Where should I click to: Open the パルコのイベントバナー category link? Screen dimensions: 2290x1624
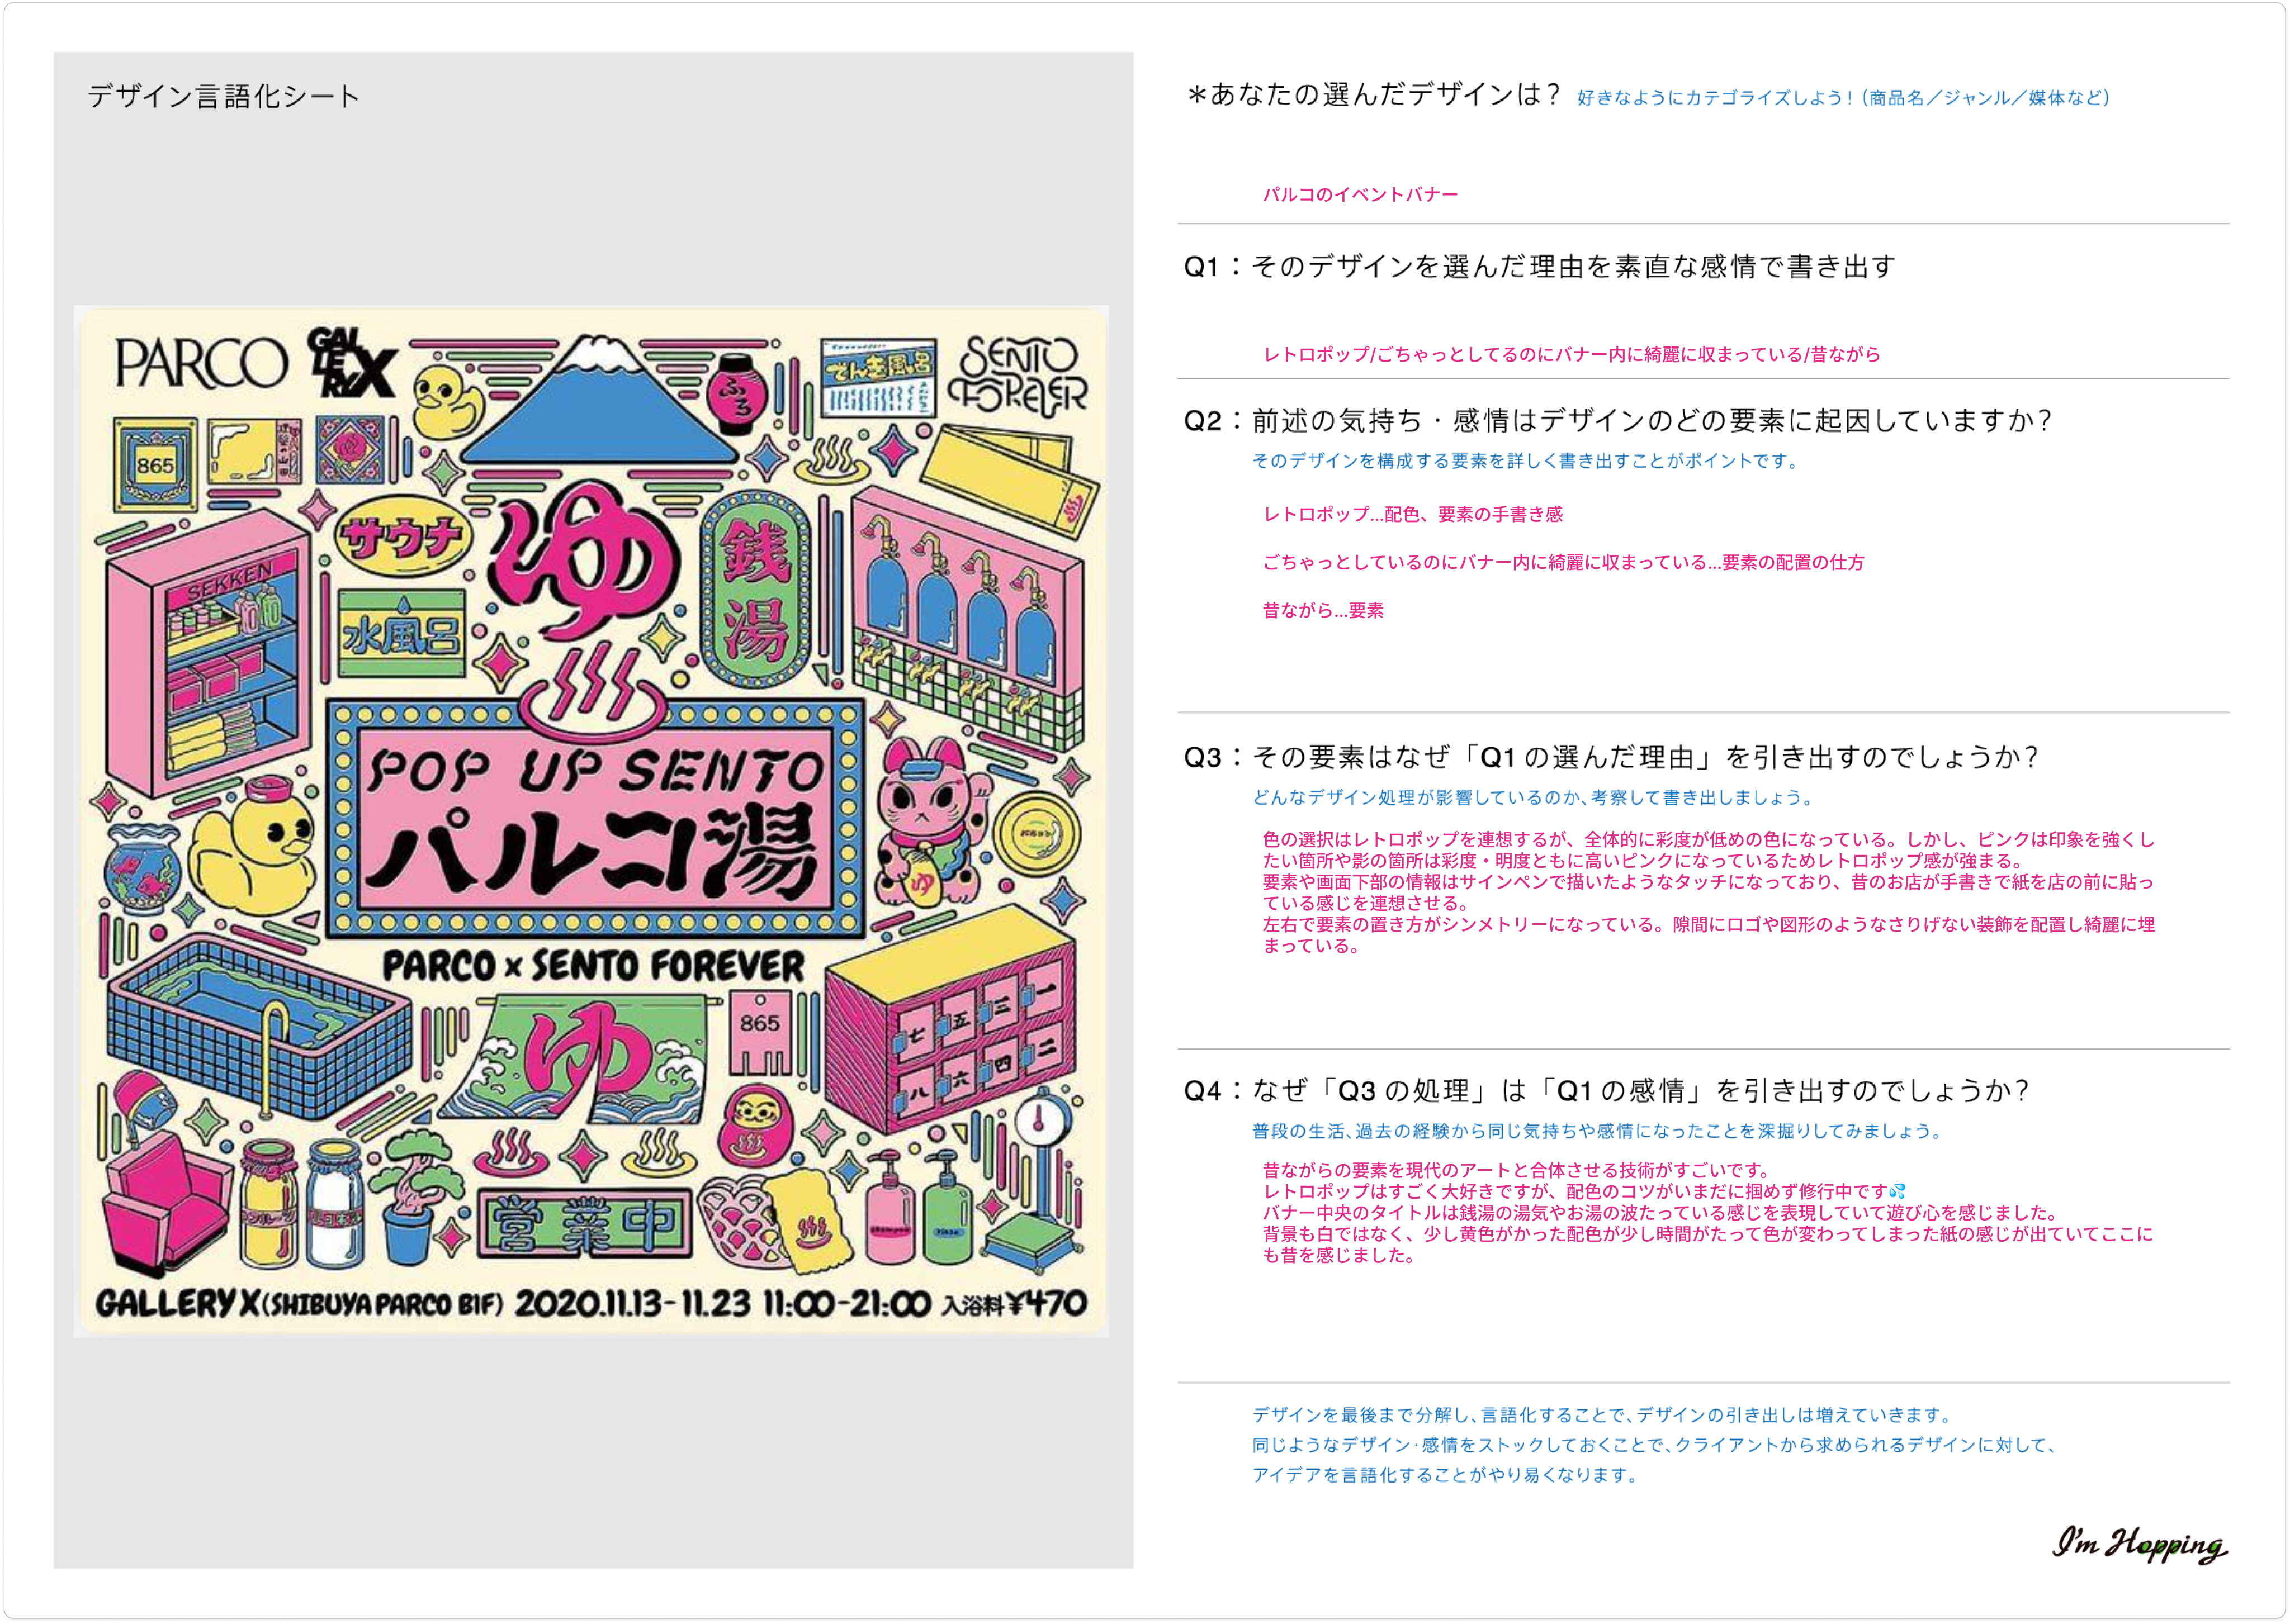pyautogui.click(x=1361, y=194)
